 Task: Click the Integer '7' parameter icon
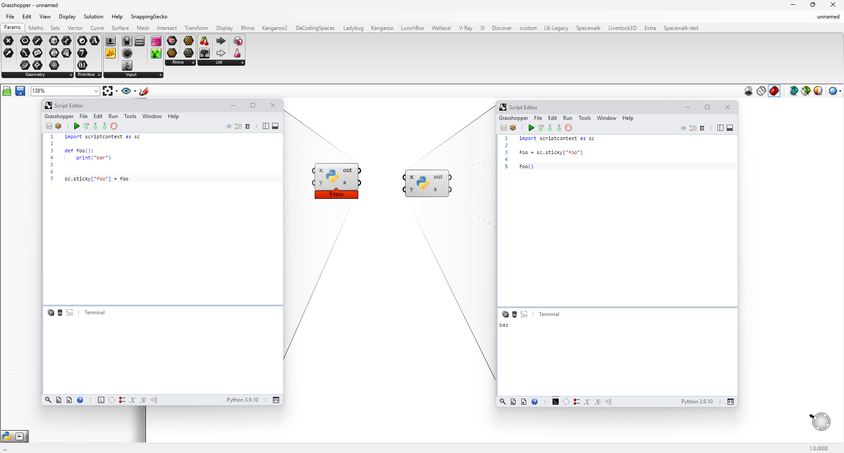(82, 53)
